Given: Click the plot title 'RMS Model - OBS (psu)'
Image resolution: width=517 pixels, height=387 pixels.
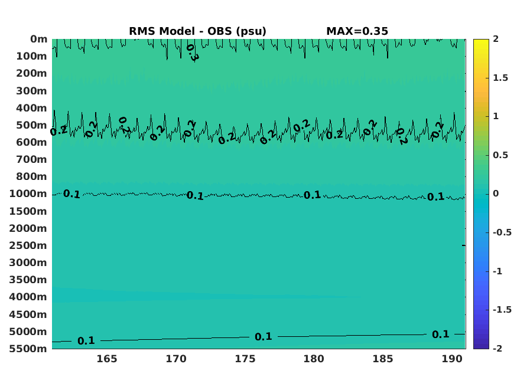Looking at the screenshot, I should click(x=197, y=31).
